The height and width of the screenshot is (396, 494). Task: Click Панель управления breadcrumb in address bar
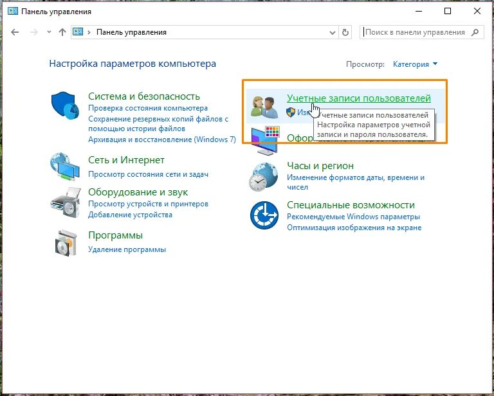pos(131,32)
